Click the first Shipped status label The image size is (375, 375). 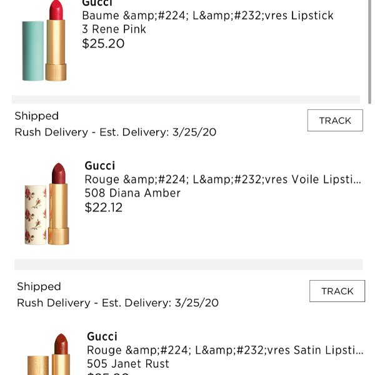(x=37, y=116)
